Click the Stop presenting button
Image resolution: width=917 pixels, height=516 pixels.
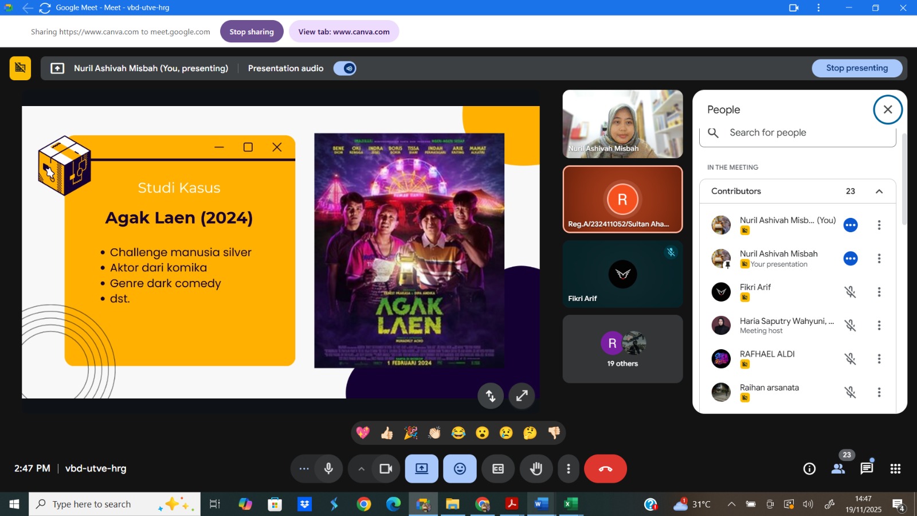tap(857, 68)
